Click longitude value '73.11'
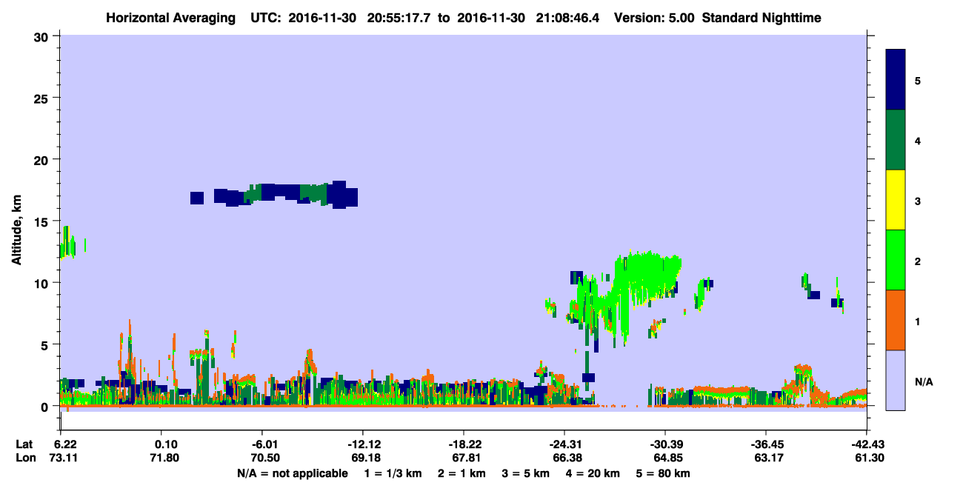The height and width of the screenshot is (494, 963). (65, 458)
